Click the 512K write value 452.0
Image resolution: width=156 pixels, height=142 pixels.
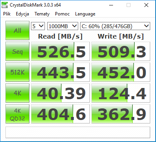(121, 72)
